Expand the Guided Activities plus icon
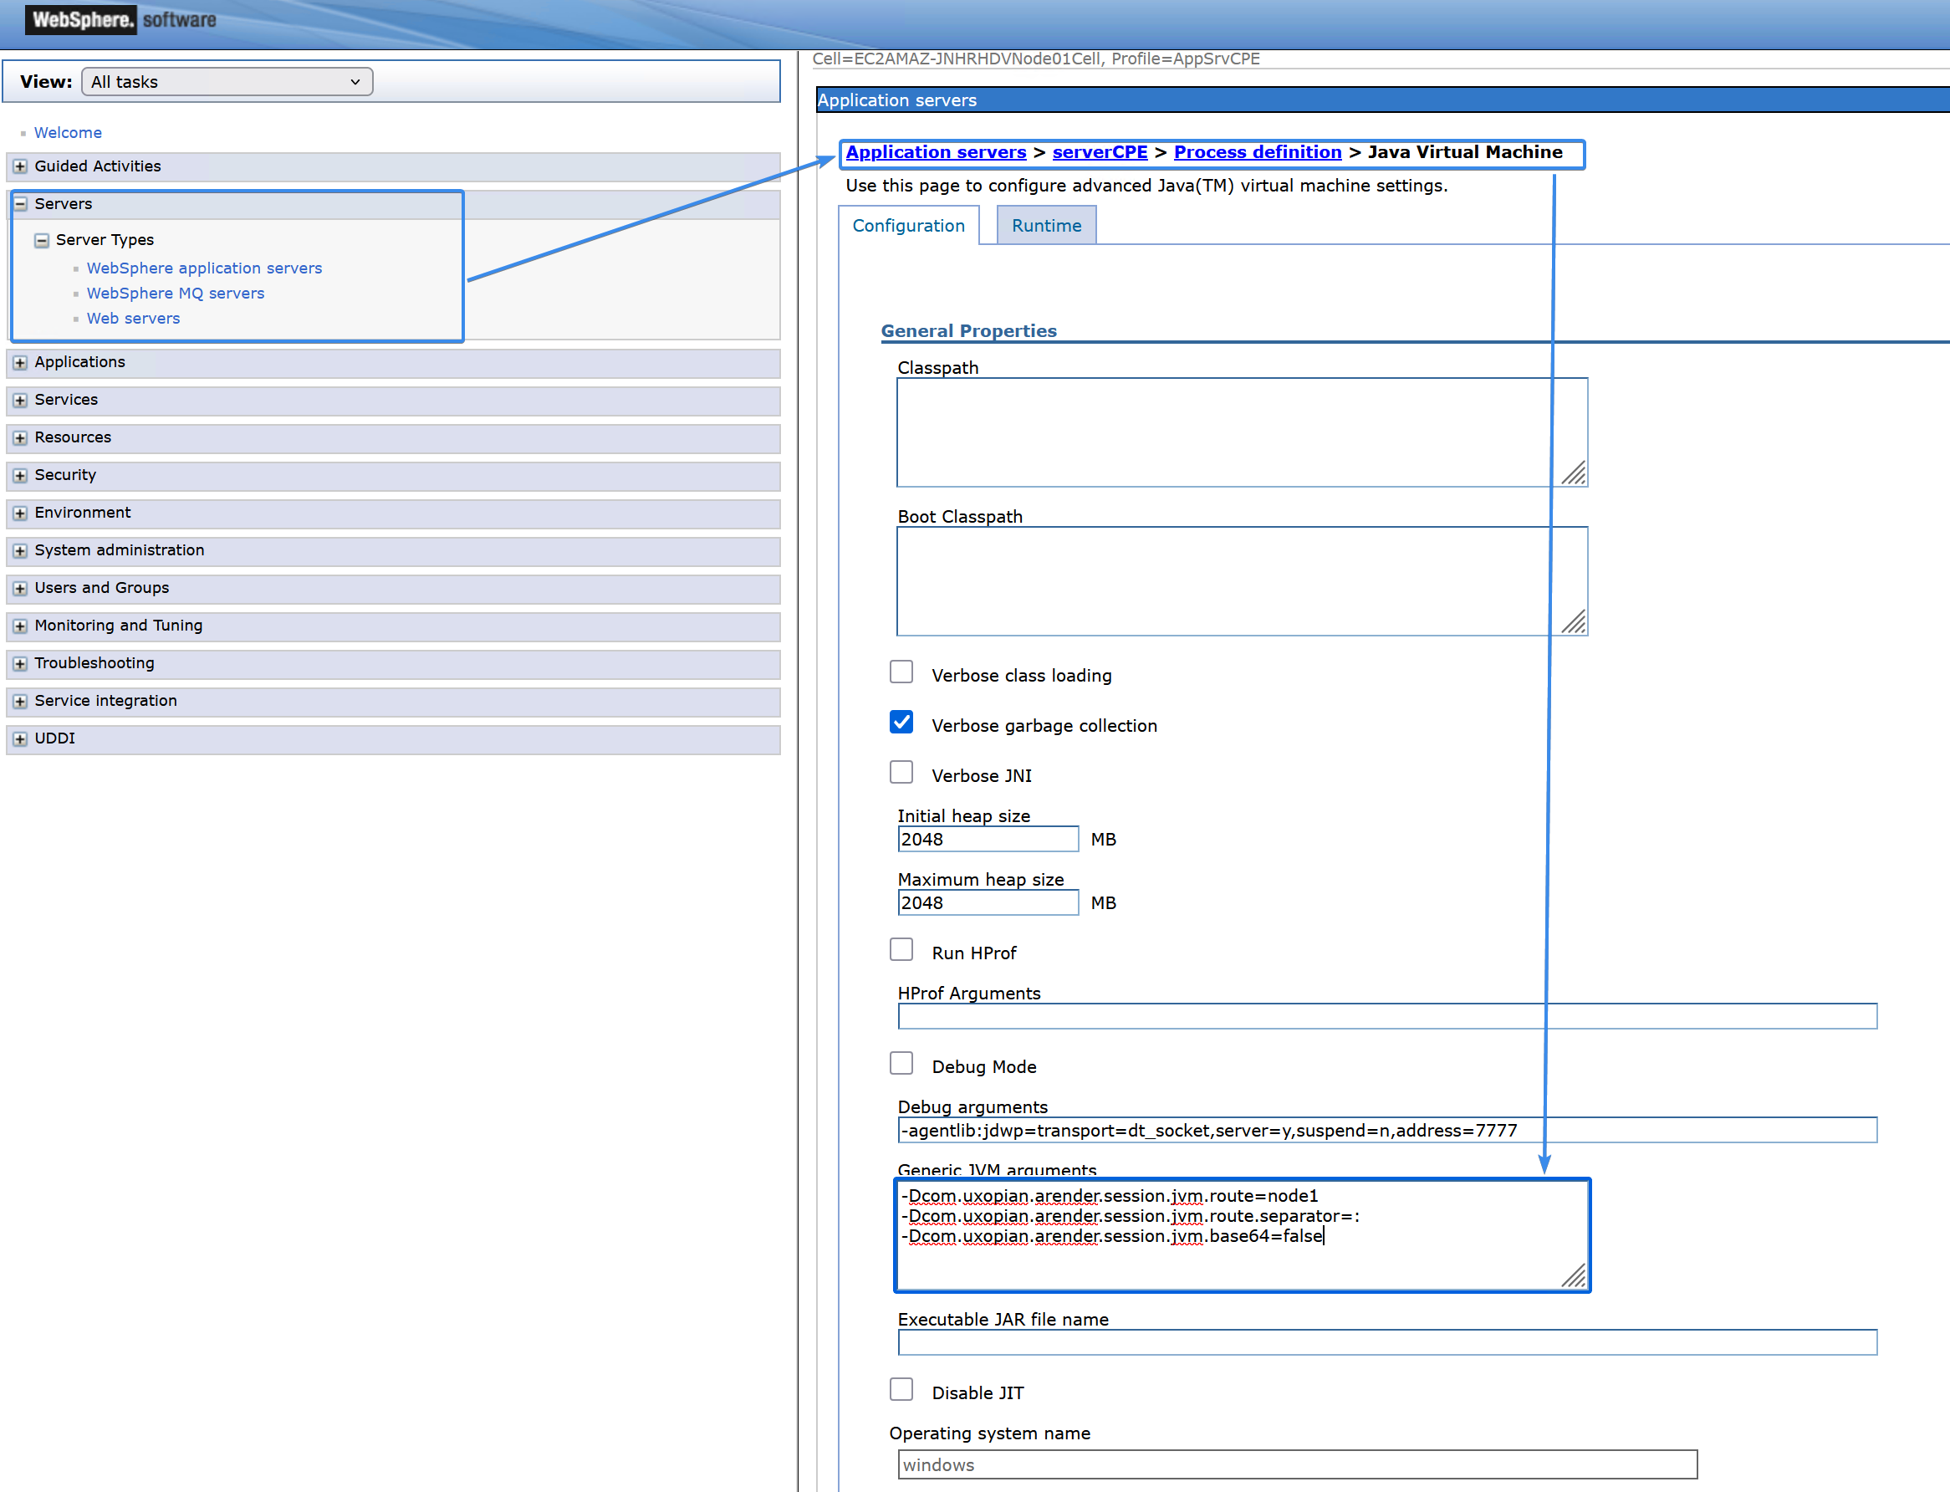The width and height of the screenshot is (1950, 1492). coord(19,166)
